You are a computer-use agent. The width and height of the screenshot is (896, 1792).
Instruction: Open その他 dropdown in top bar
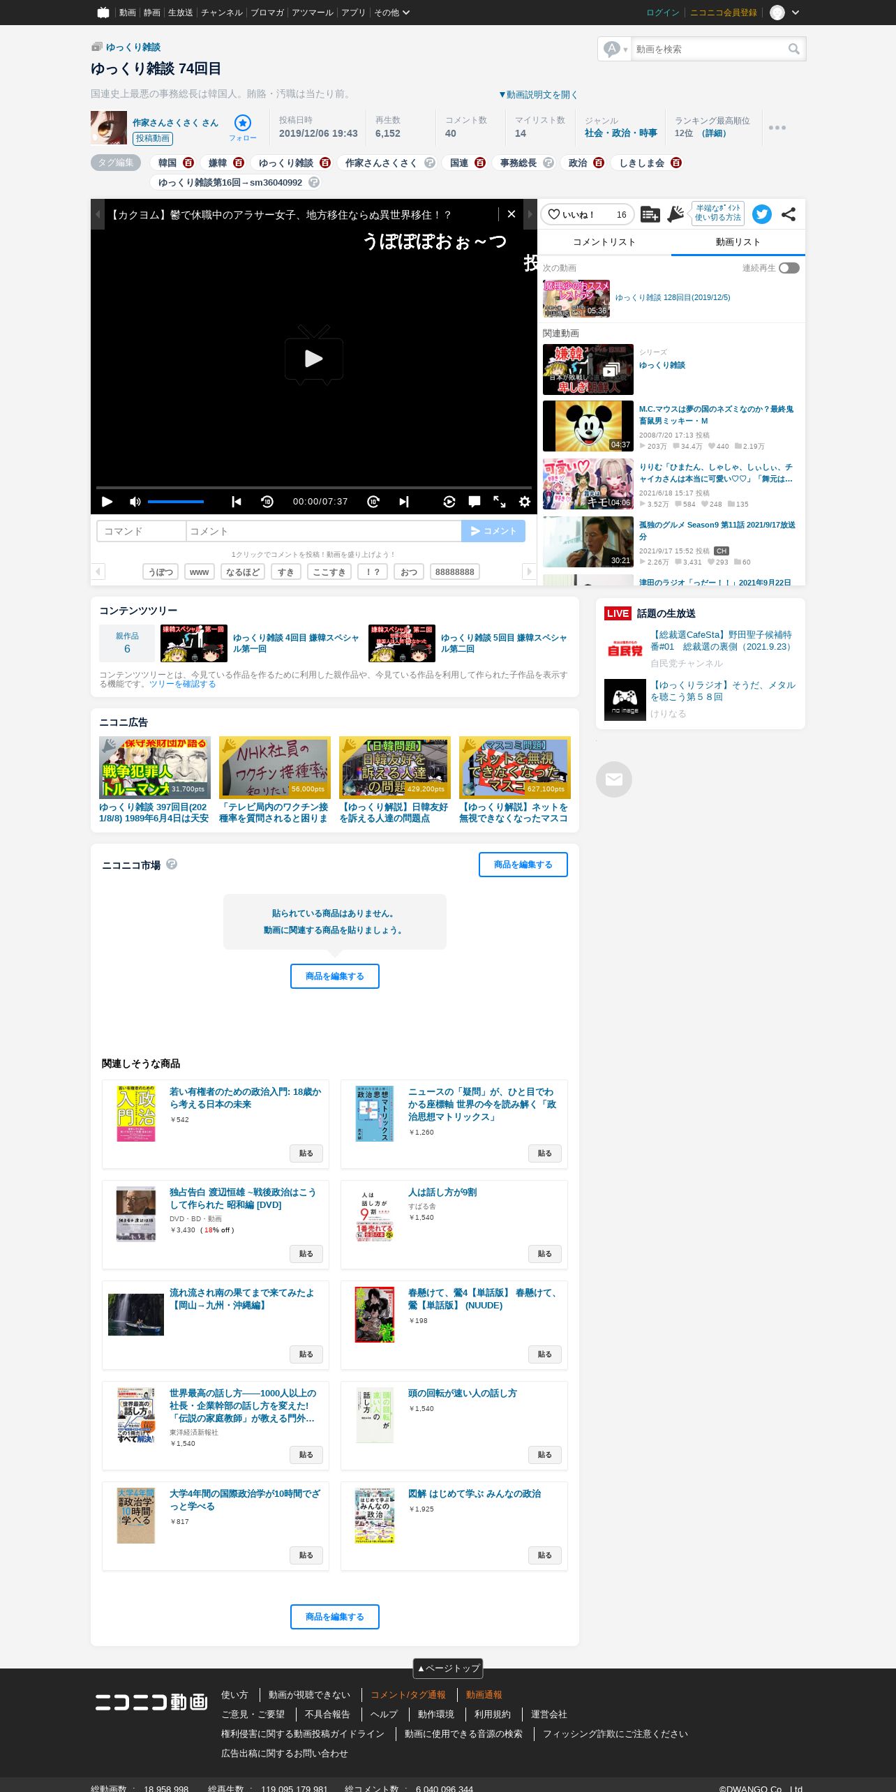[x=392, y=13]
